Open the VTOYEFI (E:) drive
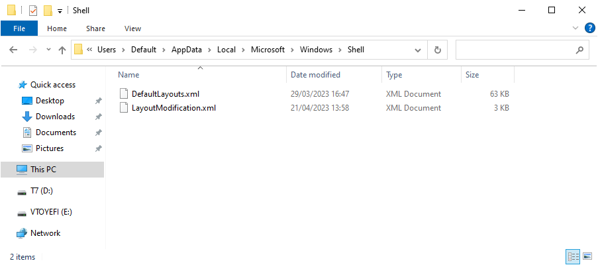 point(51,213)
